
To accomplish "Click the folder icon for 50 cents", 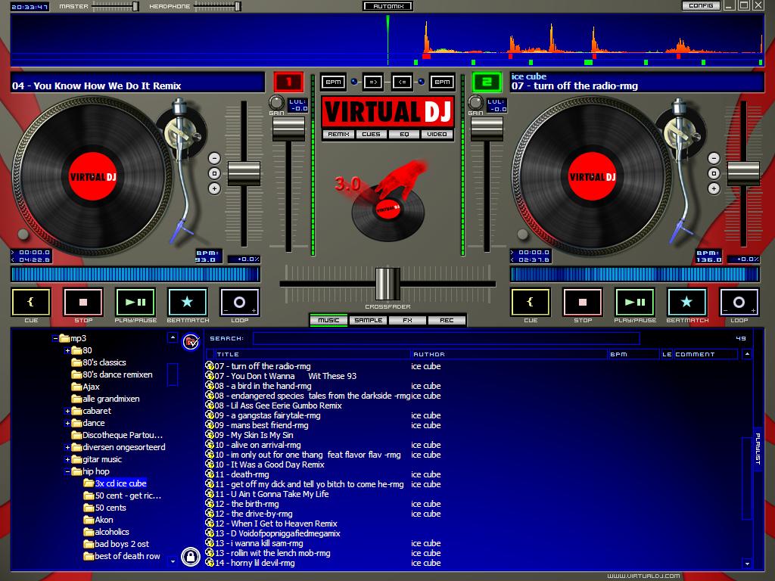I will click(x=89, y=508).
